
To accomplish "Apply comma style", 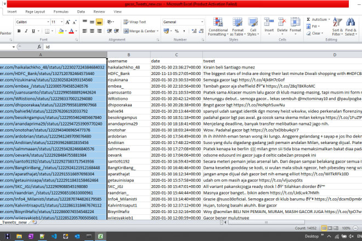I will tap(184, 31).
